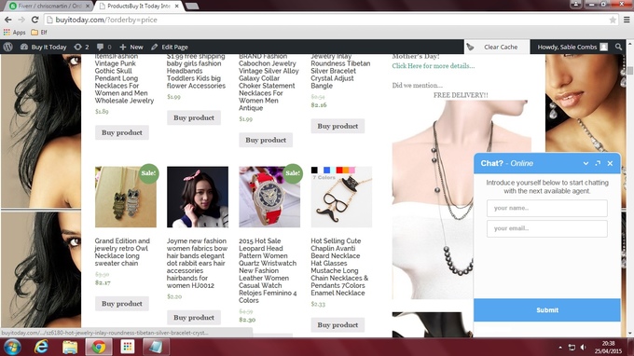Open the leopard head wristwatch image

click(x=269, y=197)
